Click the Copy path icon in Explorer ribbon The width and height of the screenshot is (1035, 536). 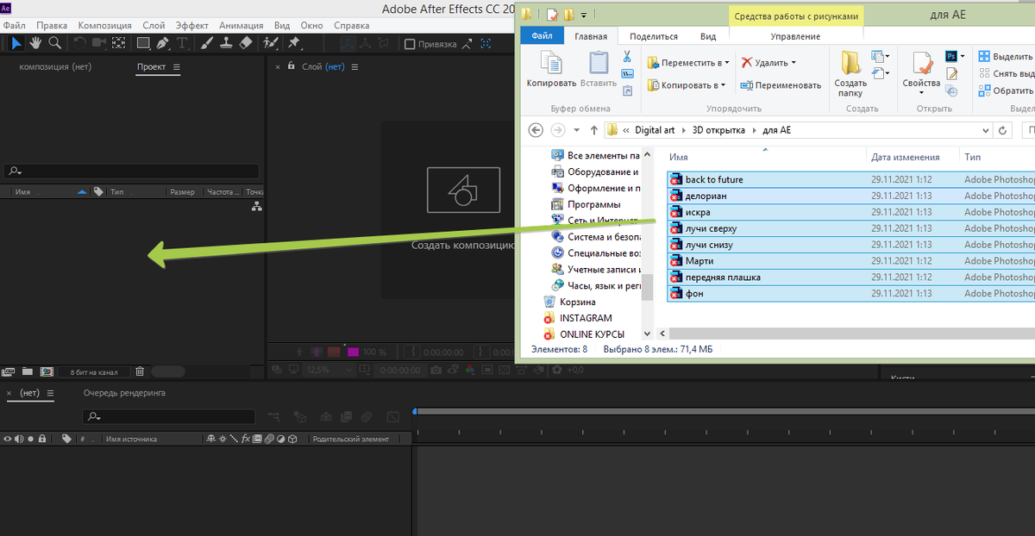point(628,73)
